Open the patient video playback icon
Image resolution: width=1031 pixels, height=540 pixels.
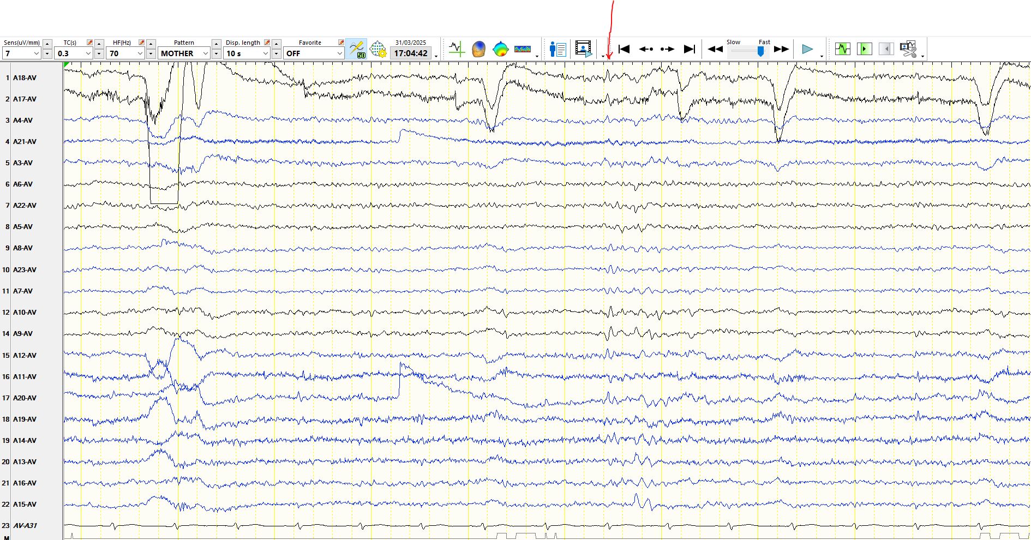(583, 49)
